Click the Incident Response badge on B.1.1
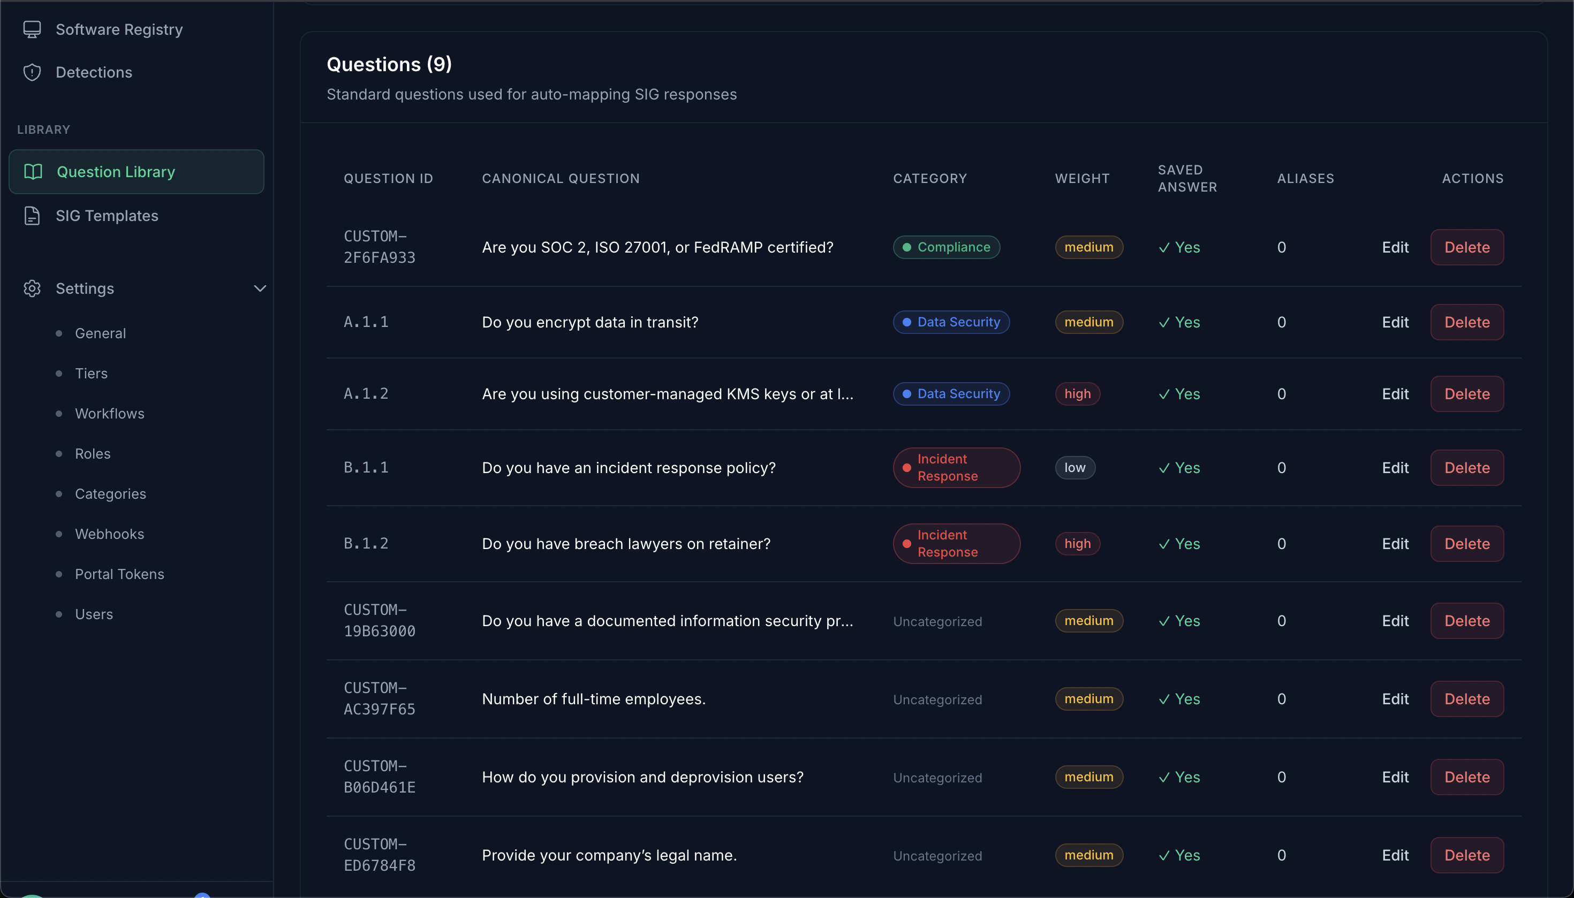This screenshot has width=1574, height=898. point(956,468)
